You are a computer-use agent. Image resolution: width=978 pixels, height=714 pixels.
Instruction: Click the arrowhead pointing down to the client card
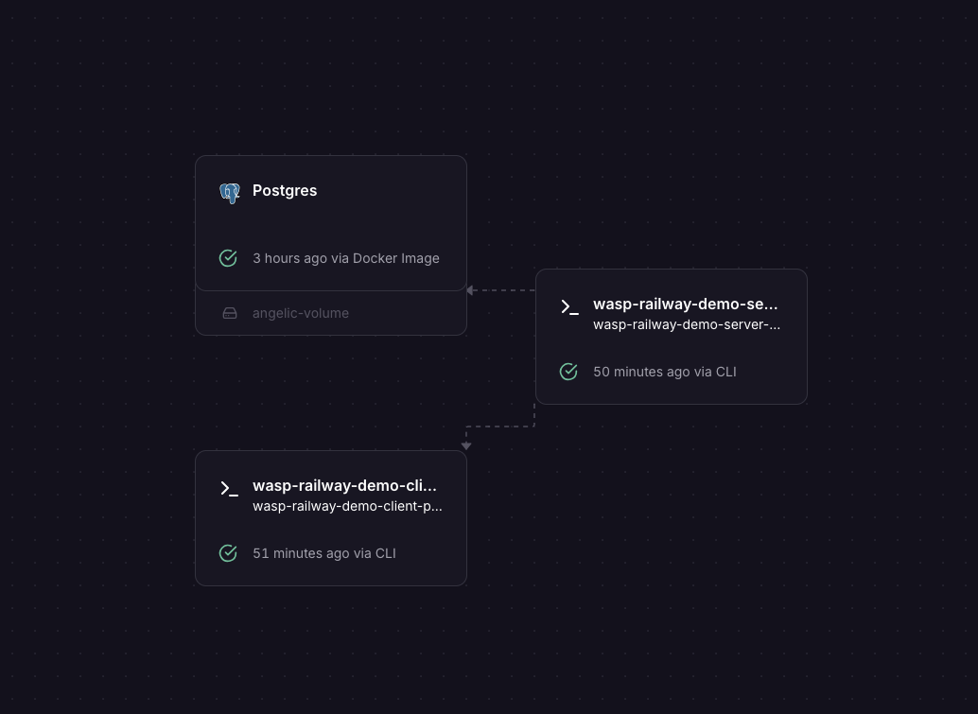[466, 445]
